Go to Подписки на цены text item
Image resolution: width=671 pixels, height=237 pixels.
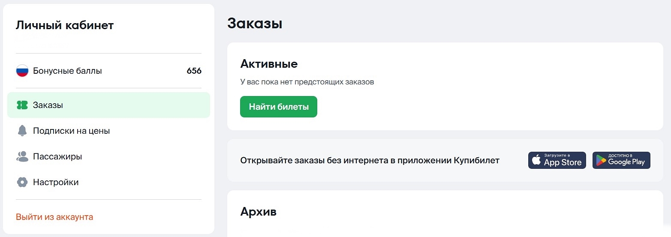[x=71, y=131]
